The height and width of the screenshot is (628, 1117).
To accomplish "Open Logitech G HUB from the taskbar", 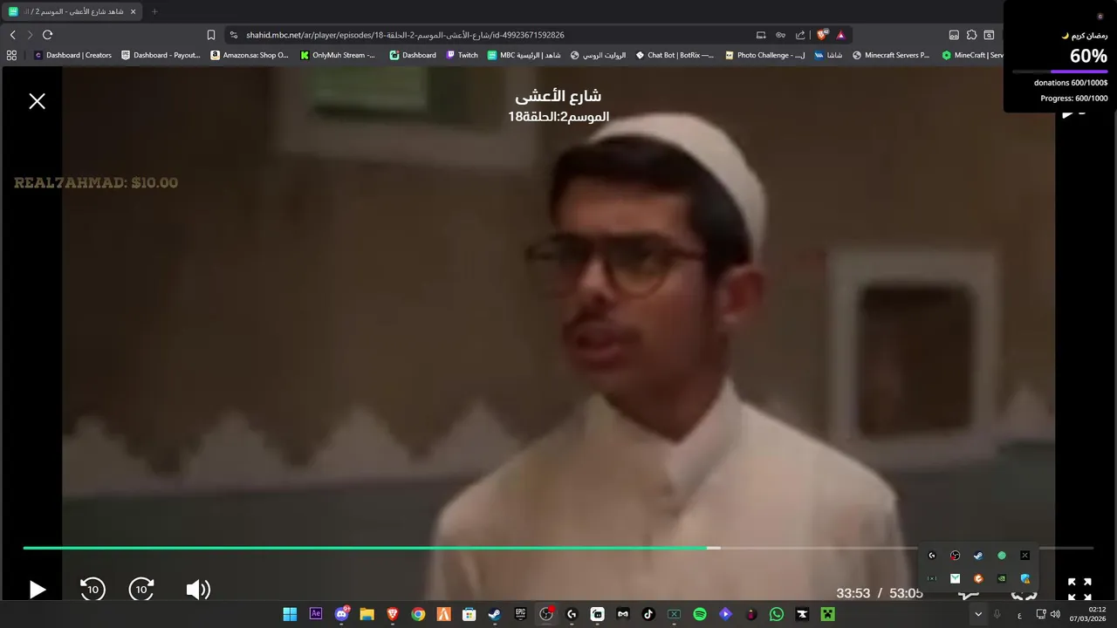I will coord(572,614).
